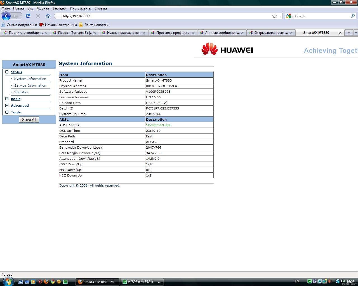
Task: Click the bandwidth value 2047/766
Action: tap(154, 147)
